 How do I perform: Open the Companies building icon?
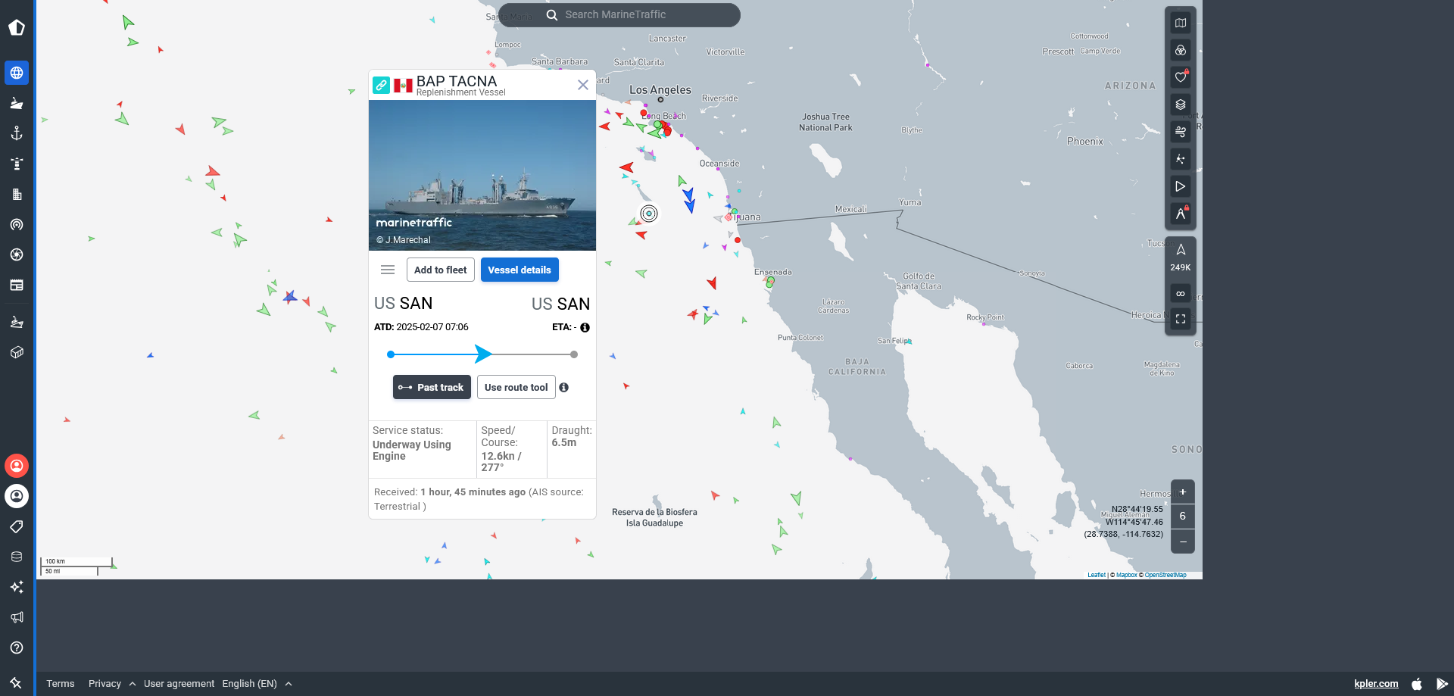17,194
